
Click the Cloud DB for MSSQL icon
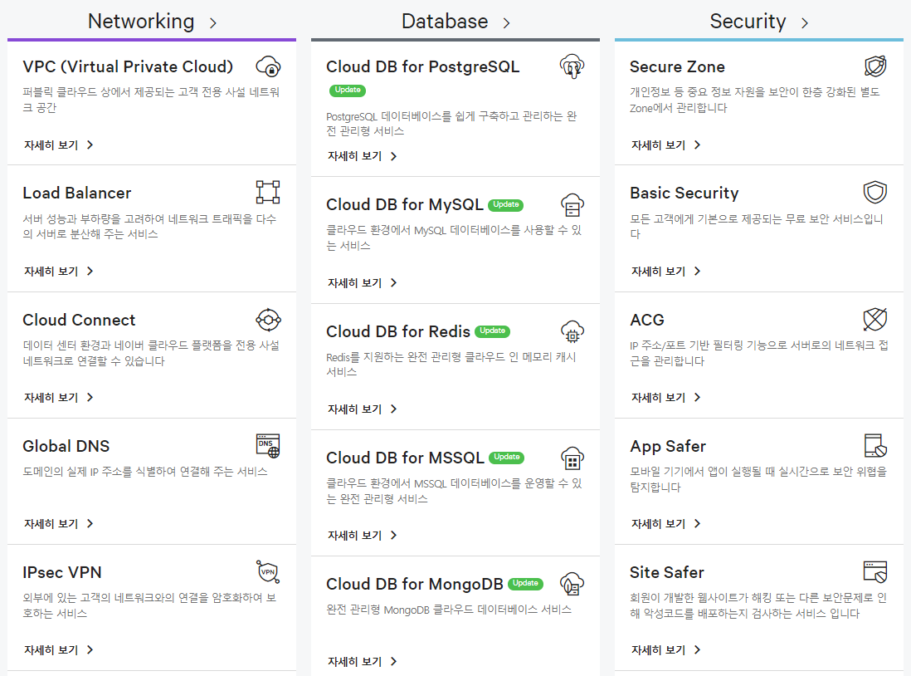pyautogui.click(x=572, y=458)
